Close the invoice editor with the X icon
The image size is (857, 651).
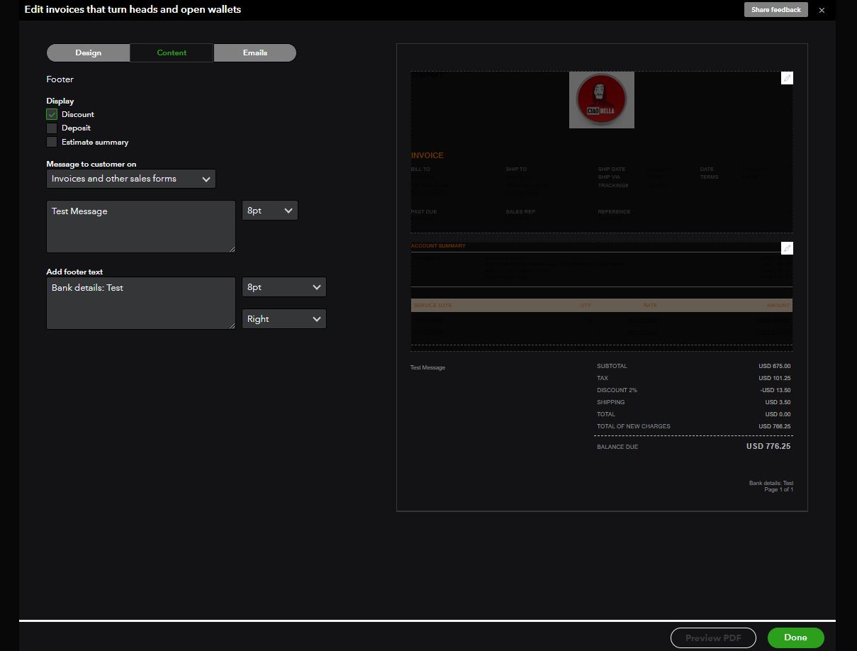[822, 10]
